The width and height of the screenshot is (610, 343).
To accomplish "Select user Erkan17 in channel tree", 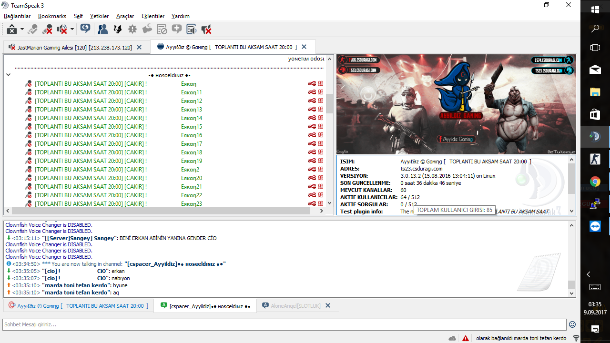I will coord(192,144).
